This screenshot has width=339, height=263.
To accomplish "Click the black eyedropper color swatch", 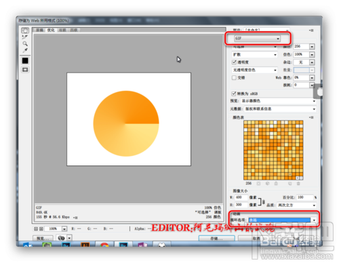I will (x=25, y=60).
